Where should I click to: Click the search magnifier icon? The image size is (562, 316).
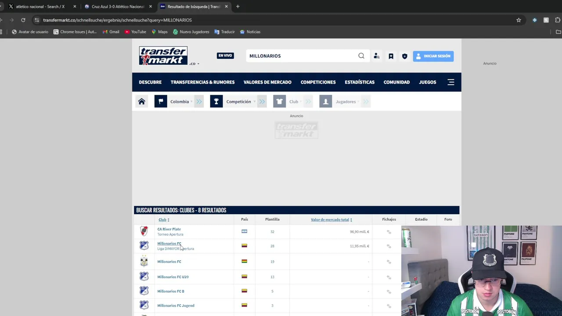(361, 56)
